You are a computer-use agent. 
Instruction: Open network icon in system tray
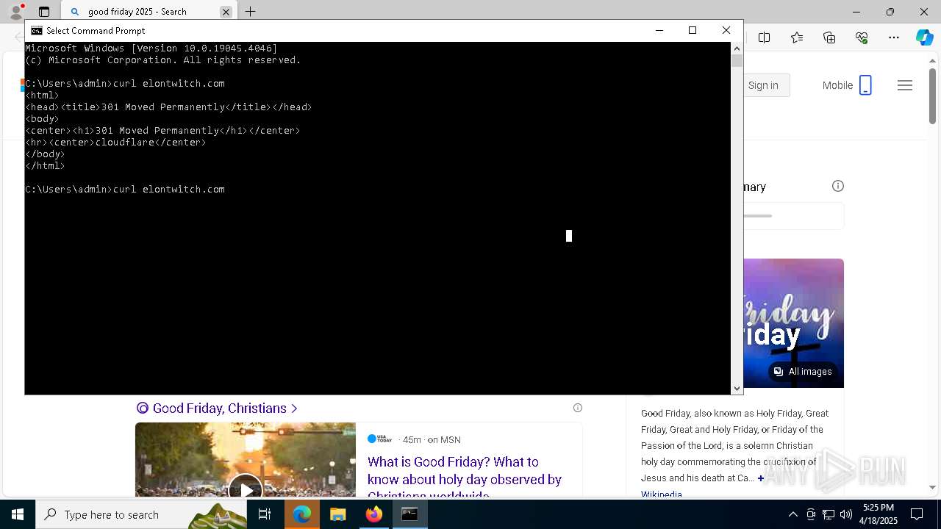tap(829, 514)
